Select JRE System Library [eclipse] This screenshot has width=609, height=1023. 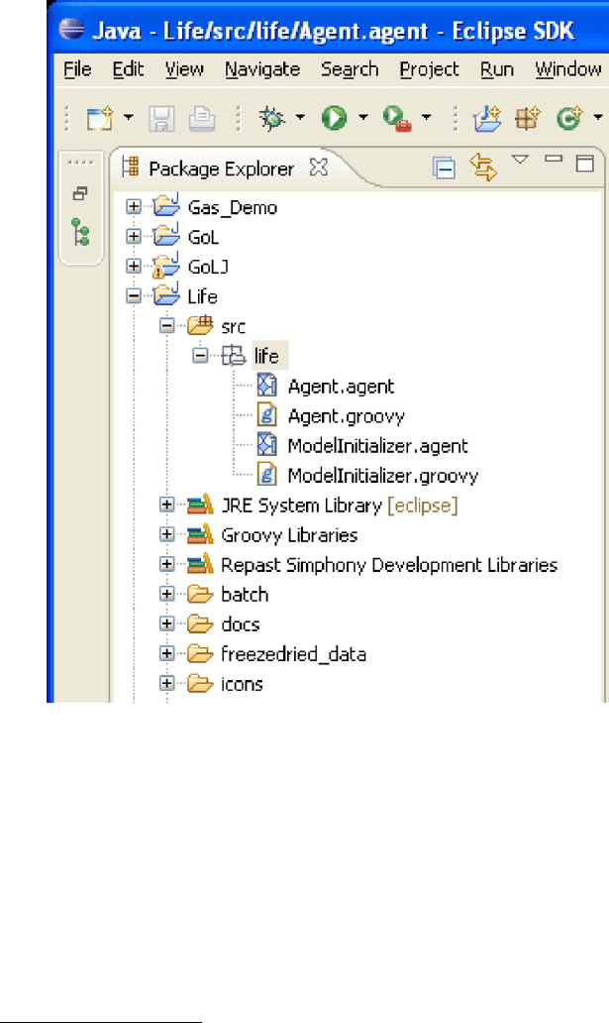click(x=339, y=506)
